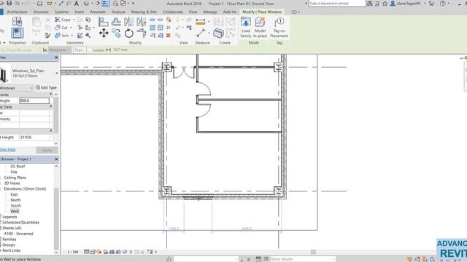
Task: Select the Align tool in Modify panel
Action: pos(104,22)
